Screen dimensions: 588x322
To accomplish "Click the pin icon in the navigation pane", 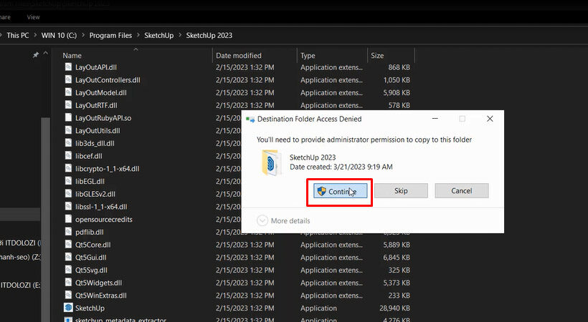I will [36, 55].
